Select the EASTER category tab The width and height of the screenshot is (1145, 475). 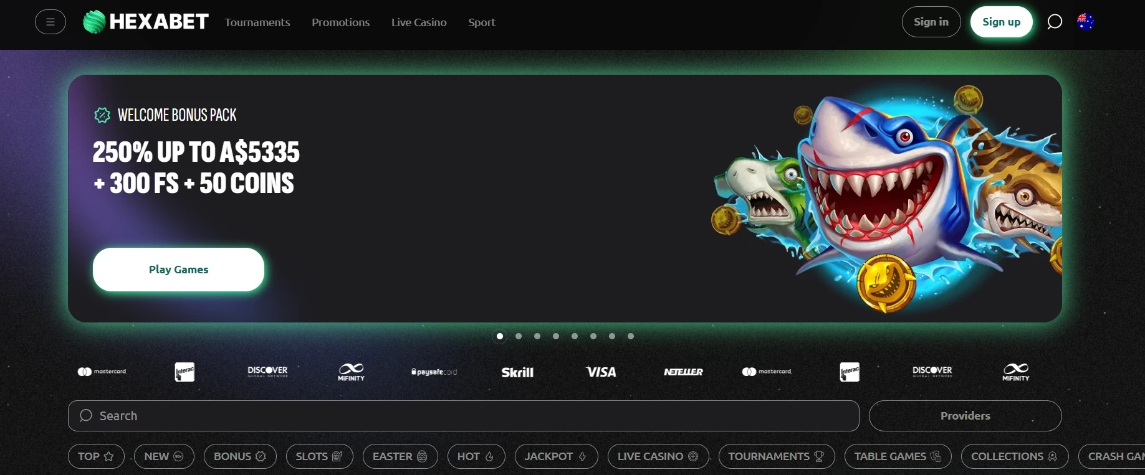point(400,456)
